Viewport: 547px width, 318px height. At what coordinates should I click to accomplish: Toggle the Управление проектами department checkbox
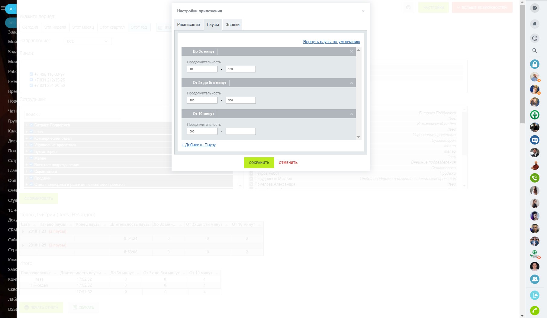31,145
